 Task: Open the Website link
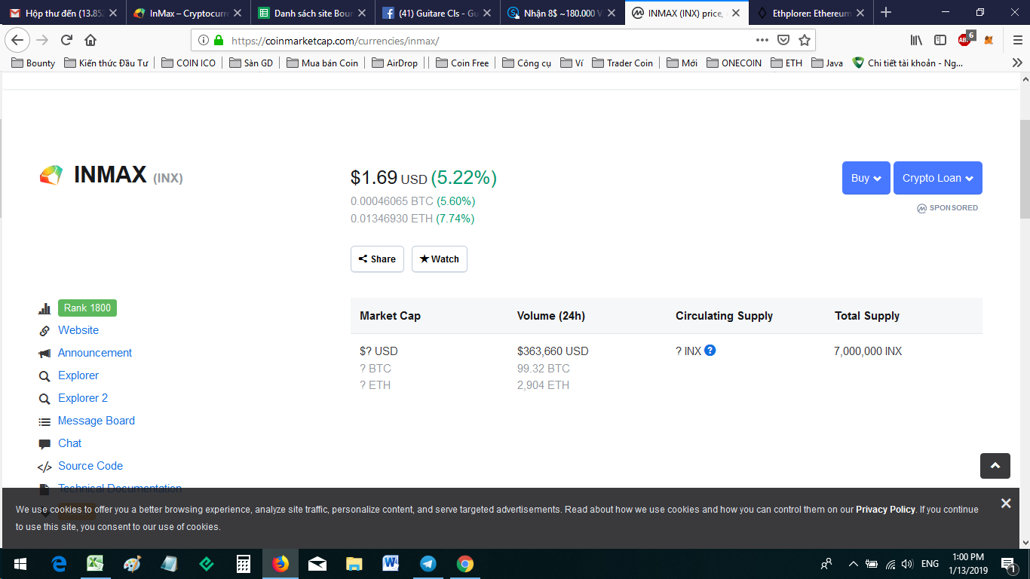tap(78, 330)
